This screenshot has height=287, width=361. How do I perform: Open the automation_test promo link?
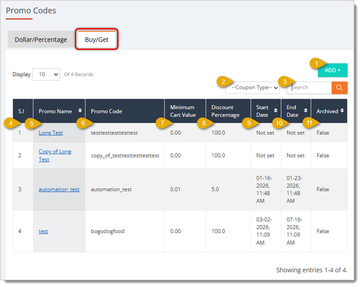tap(59, 189)
